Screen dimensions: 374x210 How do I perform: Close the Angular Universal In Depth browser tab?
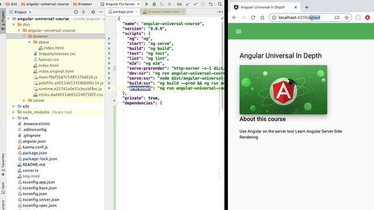[296, 7]
